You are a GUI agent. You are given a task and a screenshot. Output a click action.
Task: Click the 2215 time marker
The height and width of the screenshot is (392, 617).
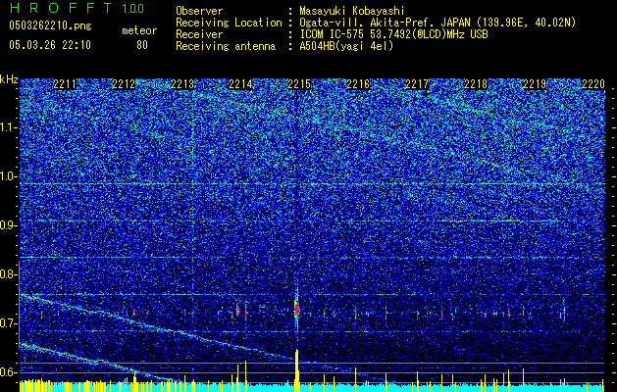(299, 84)
